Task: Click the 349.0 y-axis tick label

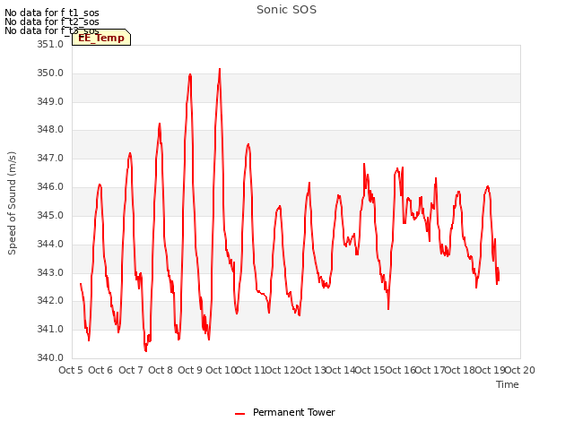Action: [x=50, y=101]
